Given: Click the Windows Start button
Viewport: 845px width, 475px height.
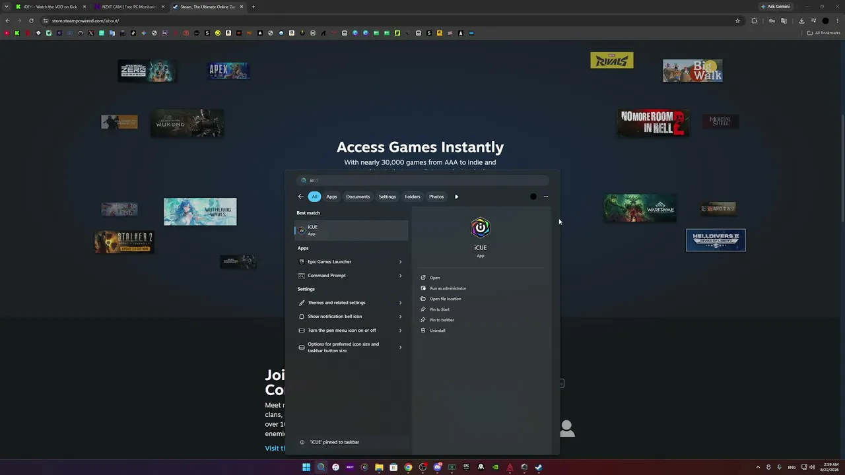Looking at the screenshot, I should click(306, 467).
